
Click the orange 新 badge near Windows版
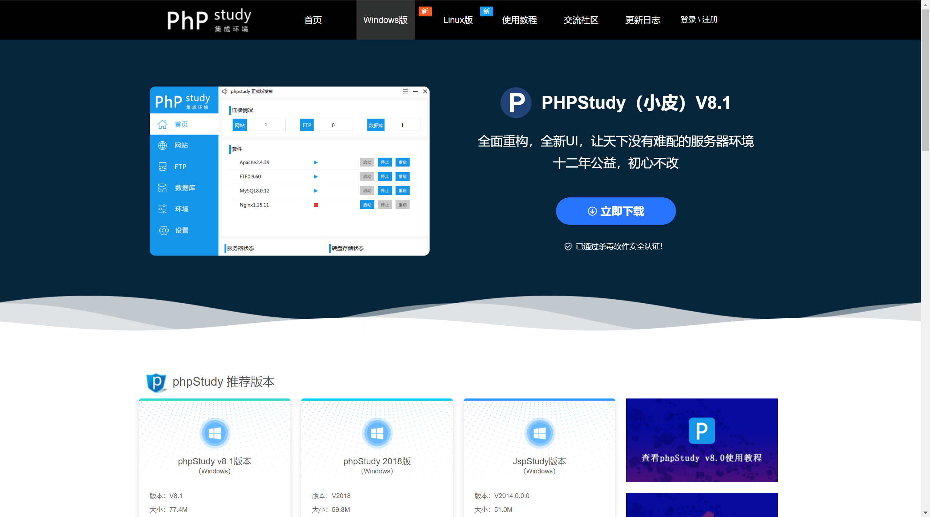(x=425, y=11)
